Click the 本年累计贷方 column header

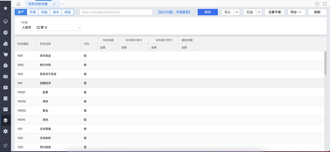[164, 40]
